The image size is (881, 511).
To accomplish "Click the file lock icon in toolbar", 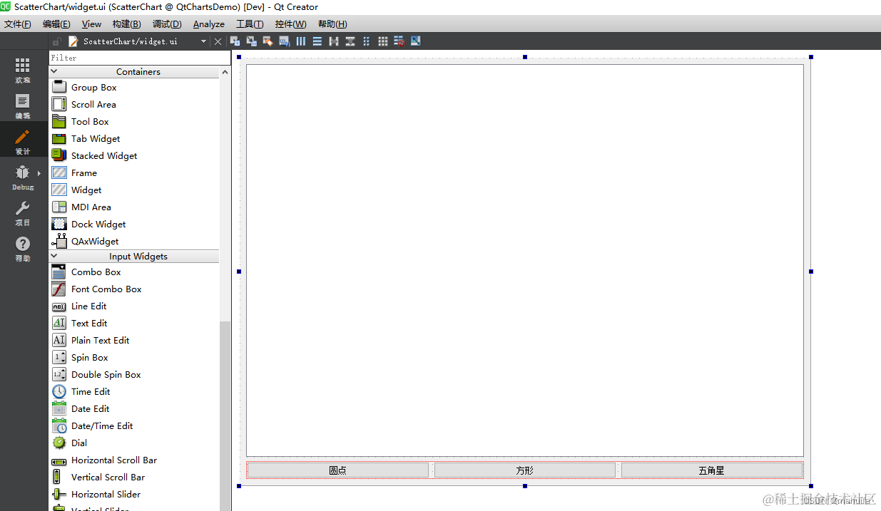I will pyautogui.click(x=57, y=41).
